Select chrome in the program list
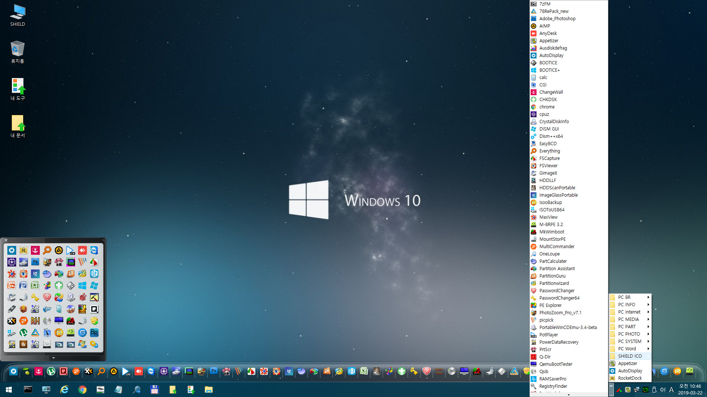 pyautogui.click(x=569, y=107)
